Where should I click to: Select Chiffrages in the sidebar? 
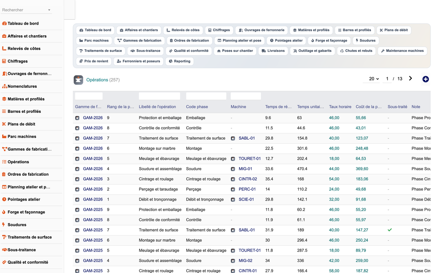coord(18,61)
